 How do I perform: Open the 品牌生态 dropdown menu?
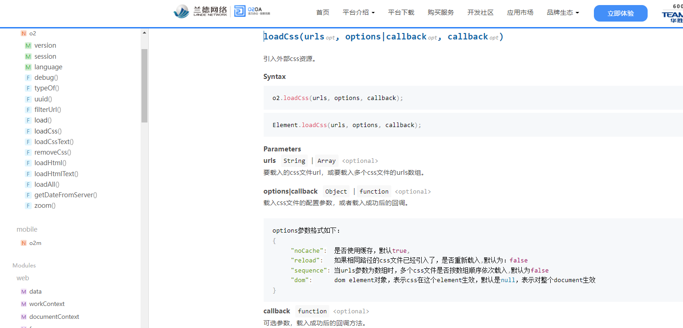[563, 12]
